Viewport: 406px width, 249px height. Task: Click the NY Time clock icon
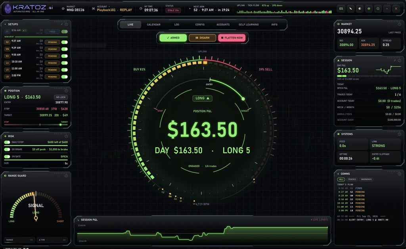click(141, 9)
